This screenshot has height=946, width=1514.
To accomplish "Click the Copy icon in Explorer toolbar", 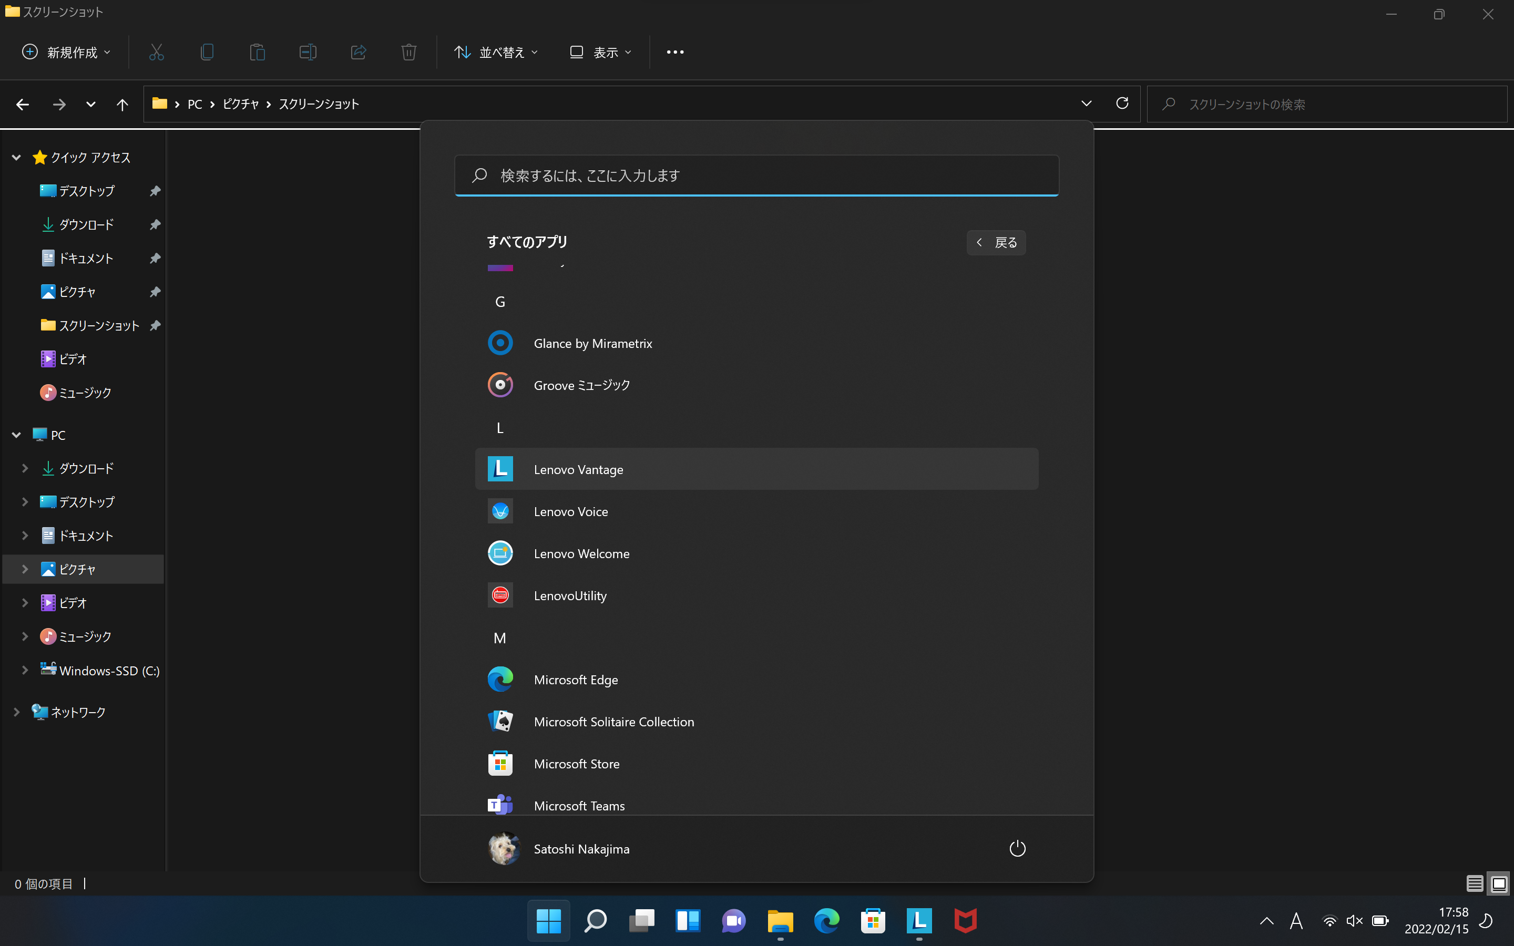I will (x=207, y=52).
